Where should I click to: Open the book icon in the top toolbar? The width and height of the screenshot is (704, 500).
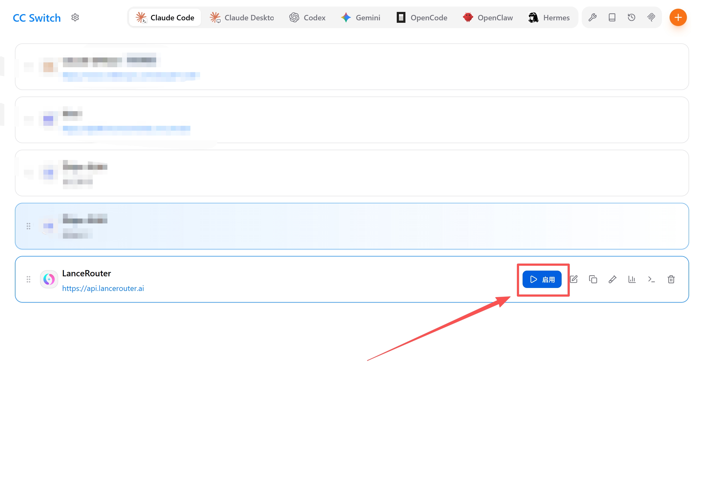click(612, 18)
